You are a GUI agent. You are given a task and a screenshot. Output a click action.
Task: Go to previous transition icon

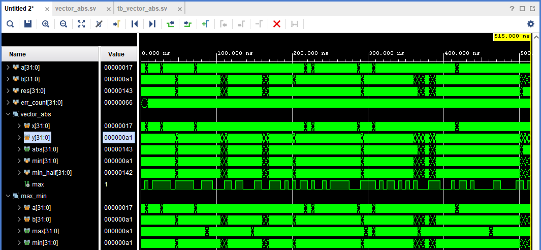pyautogui.click(x=170, y=24)
